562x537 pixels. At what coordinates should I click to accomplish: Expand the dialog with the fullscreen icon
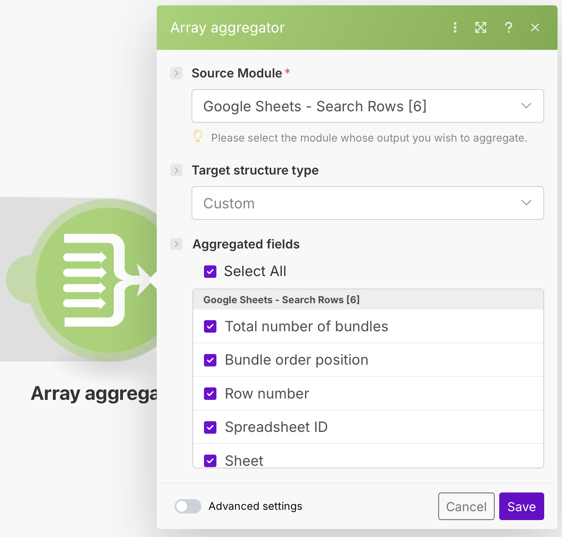coord(481,28)
